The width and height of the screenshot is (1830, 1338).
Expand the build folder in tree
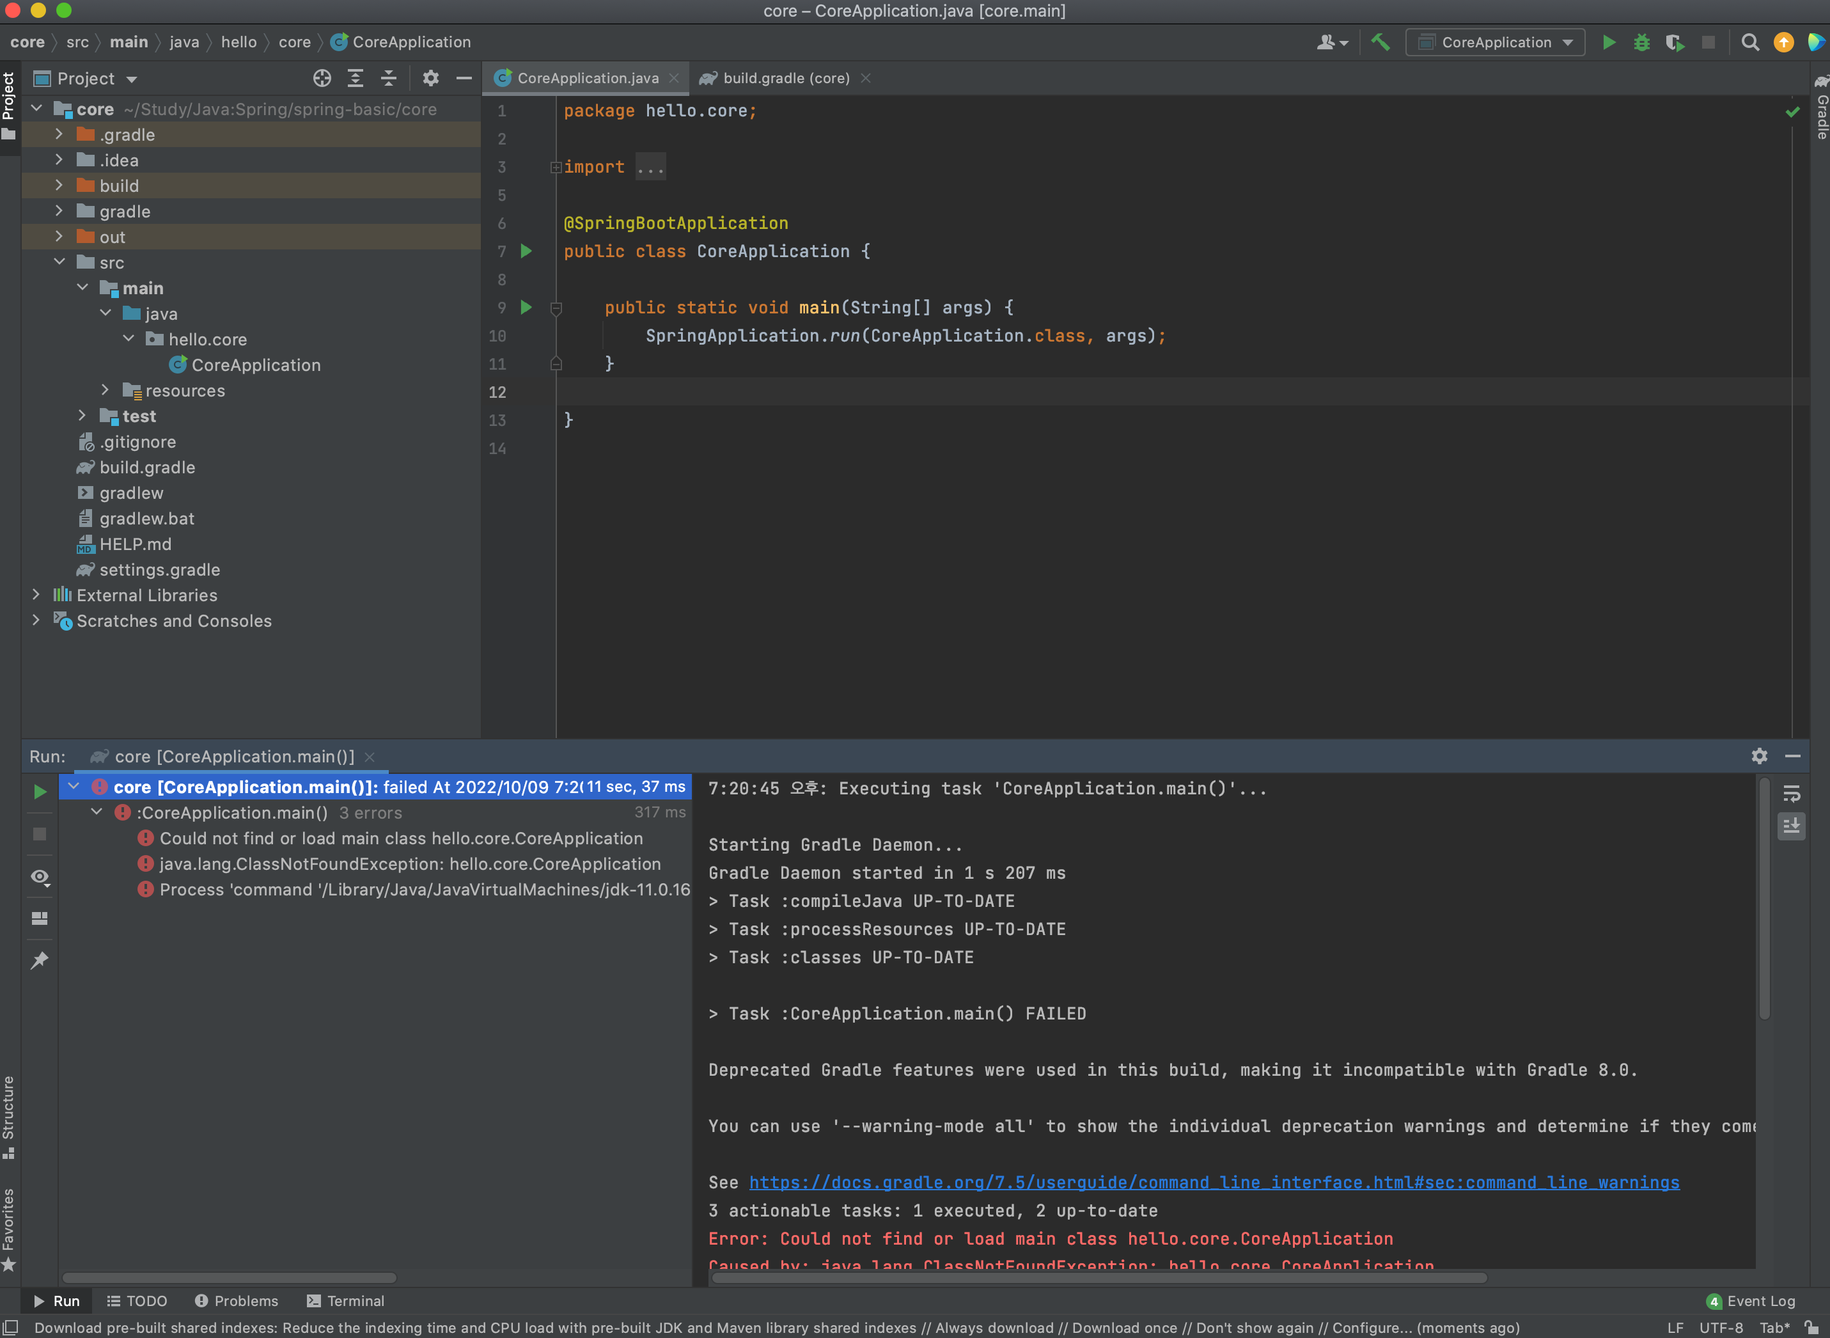tap(58, 185)
